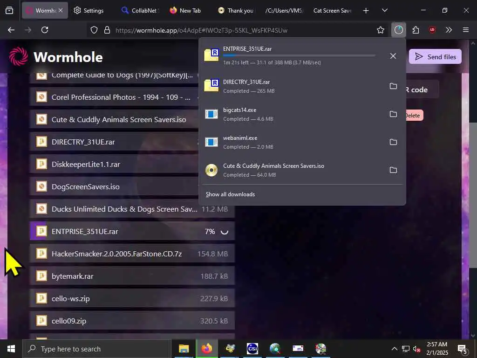Bookmark this page with the star
Image resolution: width=477 pixels, height=358 pixels.
(x=380, y=30)
